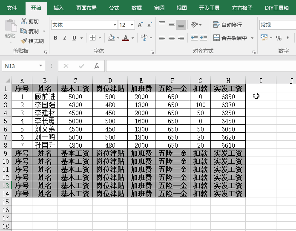Expand the font color dropdown arrow
Image resolution: width=296 pixels, height=231 pixels.
point(133,38)
